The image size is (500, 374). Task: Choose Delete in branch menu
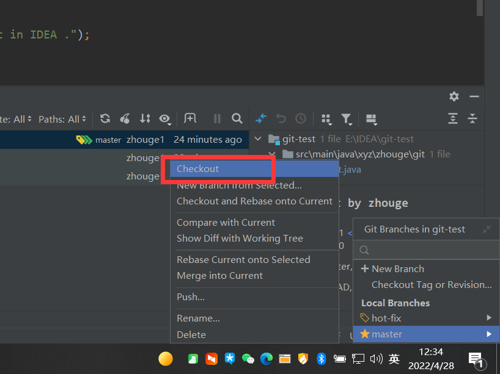coord(254,334)
